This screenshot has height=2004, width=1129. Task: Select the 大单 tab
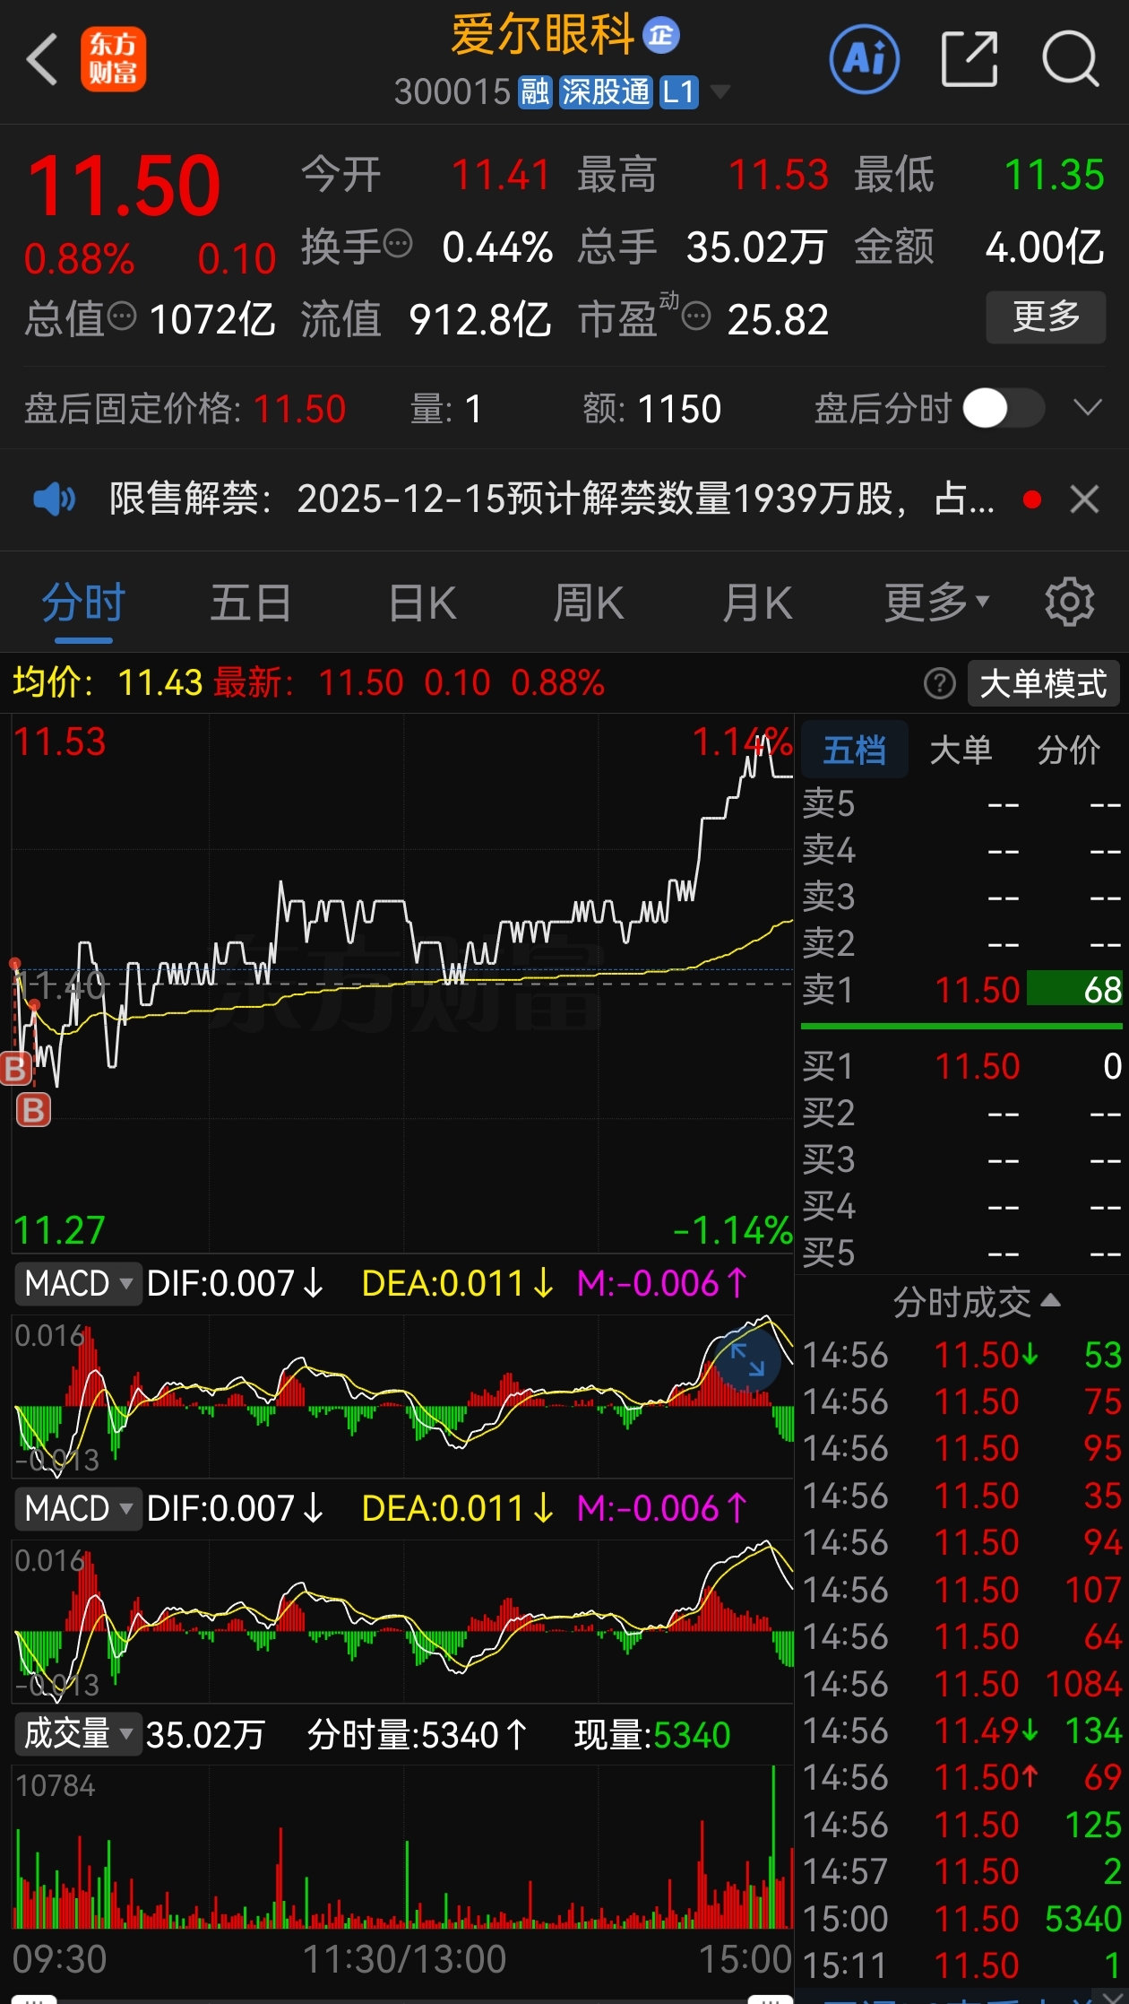961,750
